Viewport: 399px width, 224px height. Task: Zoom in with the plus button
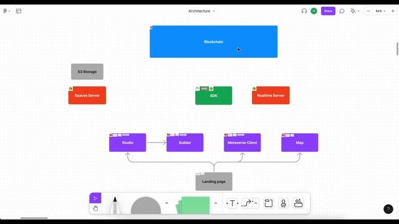click(x=393, y=11)
